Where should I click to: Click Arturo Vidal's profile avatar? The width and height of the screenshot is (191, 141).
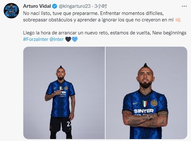(11, 11)
